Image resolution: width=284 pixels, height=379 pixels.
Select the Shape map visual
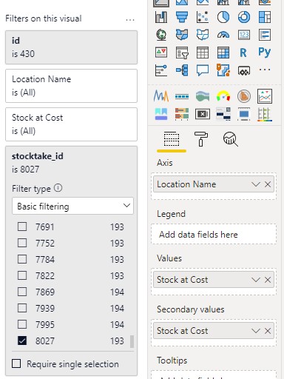[203, 35]
